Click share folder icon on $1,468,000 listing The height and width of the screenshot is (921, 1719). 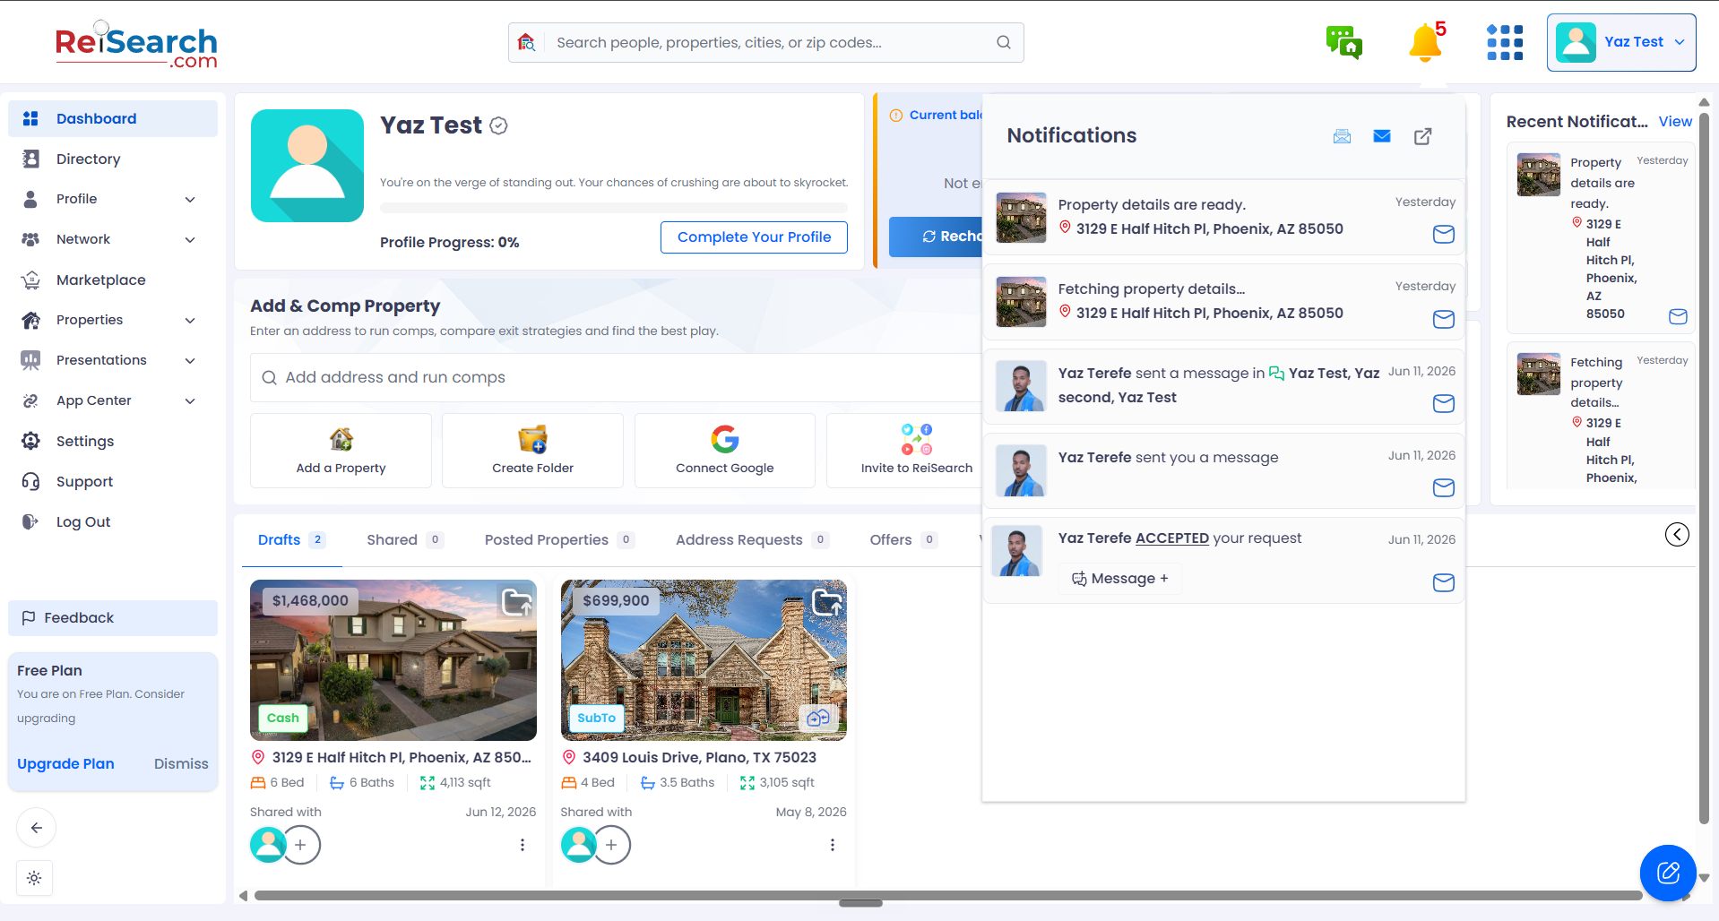point(516,602)
